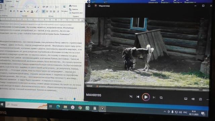Screen dimensions: 215x121
Task: Open the font family dropdown
Action: pos(26,7)
